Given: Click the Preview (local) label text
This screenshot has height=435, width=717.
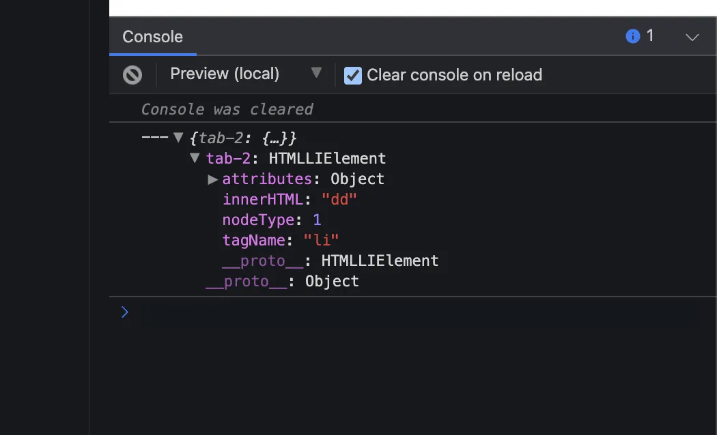Looking at the screenshot, I should [x=225, y=74].
